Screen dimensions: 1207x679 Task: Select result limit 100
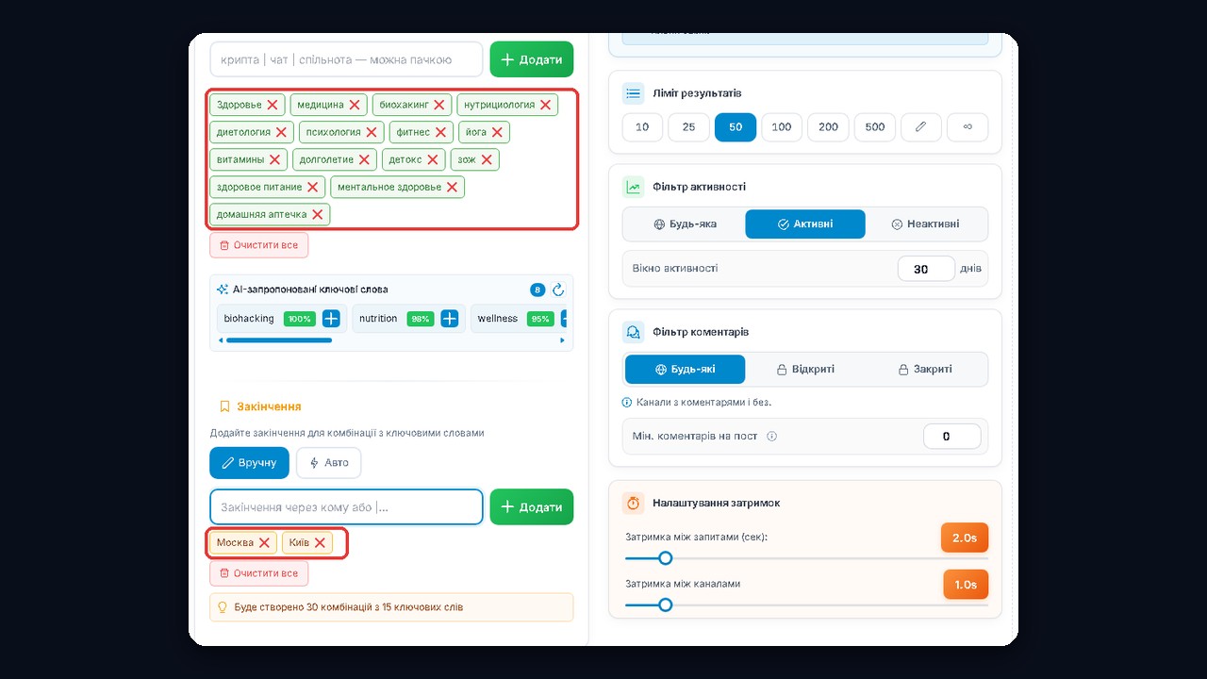pyautogui.click(x=782, y=126)
